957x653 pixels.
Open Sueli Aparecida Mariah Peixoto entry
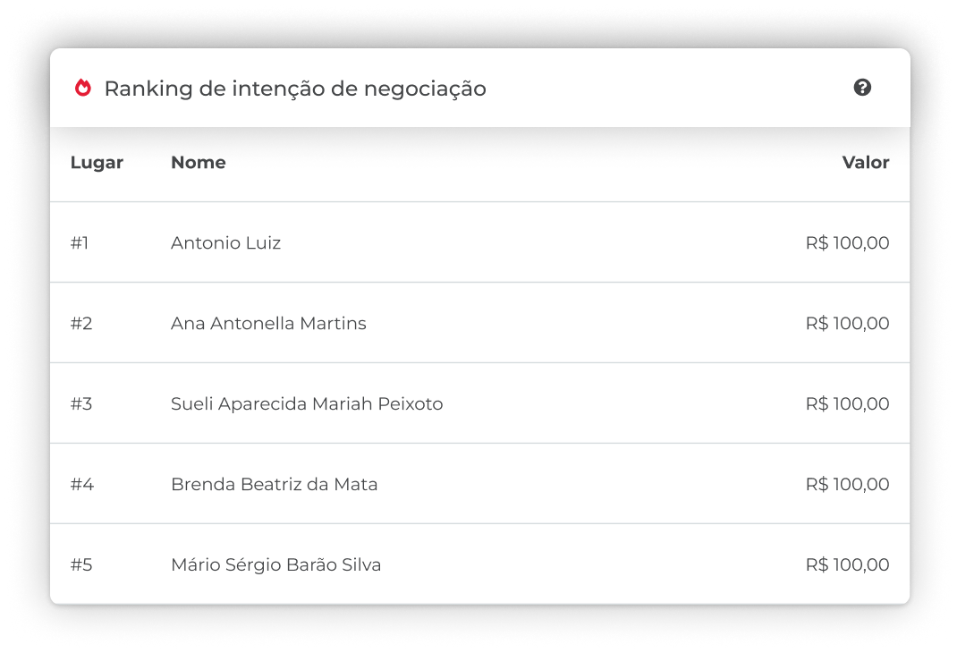307,404
